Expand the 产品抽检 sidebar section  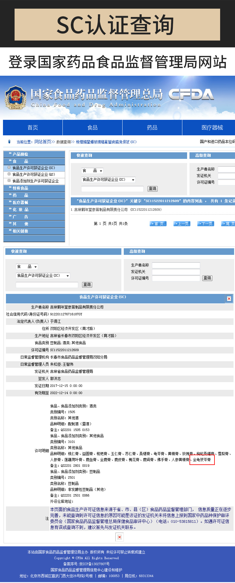(x=34, y=154)
